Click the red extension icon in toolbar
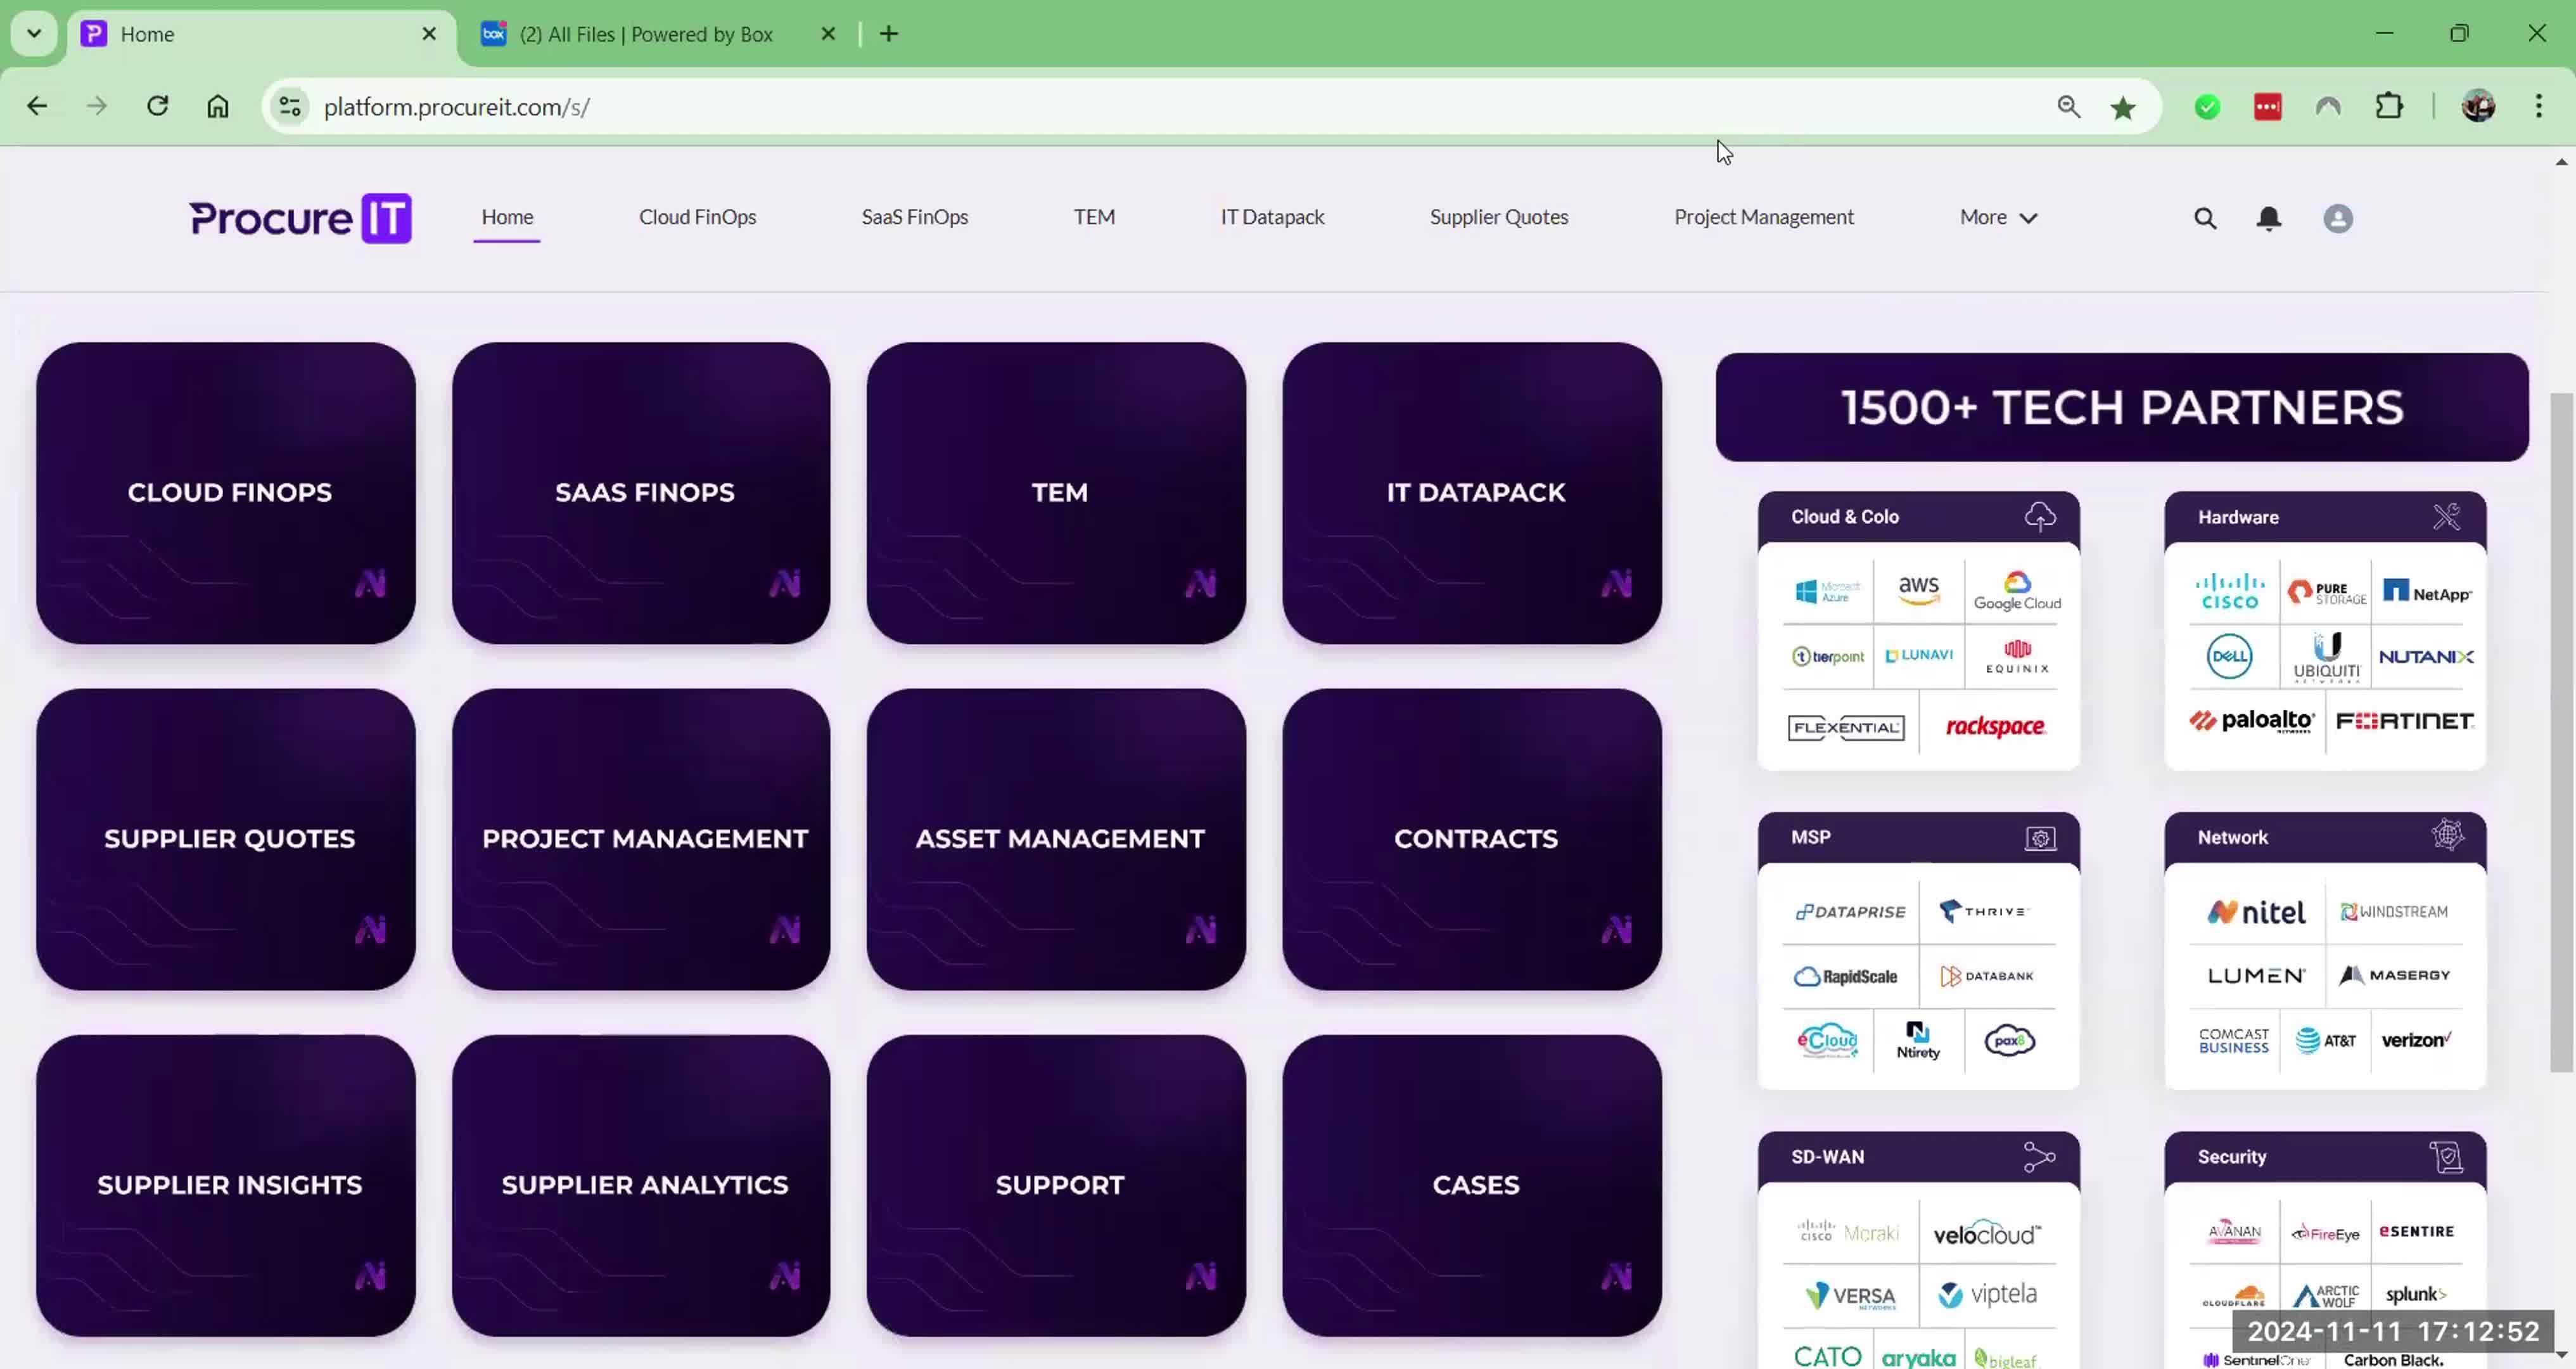Image resolution: width=2576 pixels, height=1369 pixels. (2268, 107)
